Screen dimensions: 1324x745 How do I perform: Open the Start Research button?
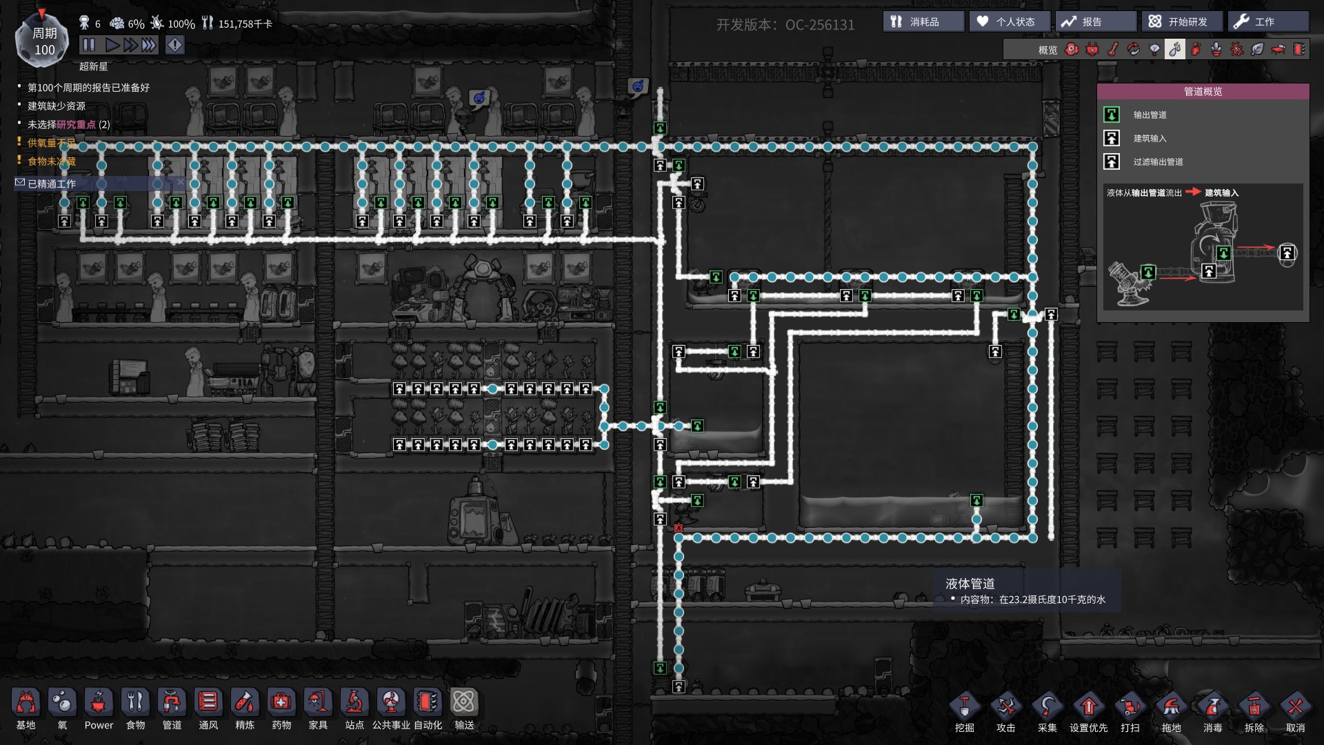click(1181, 21)
